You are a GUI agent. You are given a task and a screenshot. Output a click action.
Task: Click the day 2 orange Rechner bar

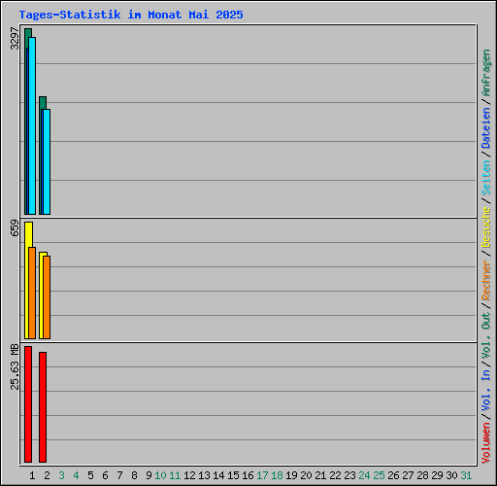(47, 297)
